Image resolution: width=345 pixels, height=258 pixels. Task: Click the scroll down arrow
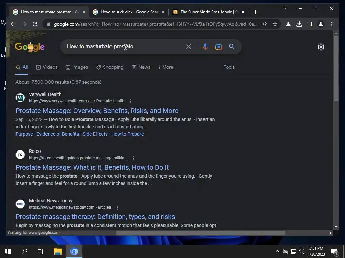[336, 227]
